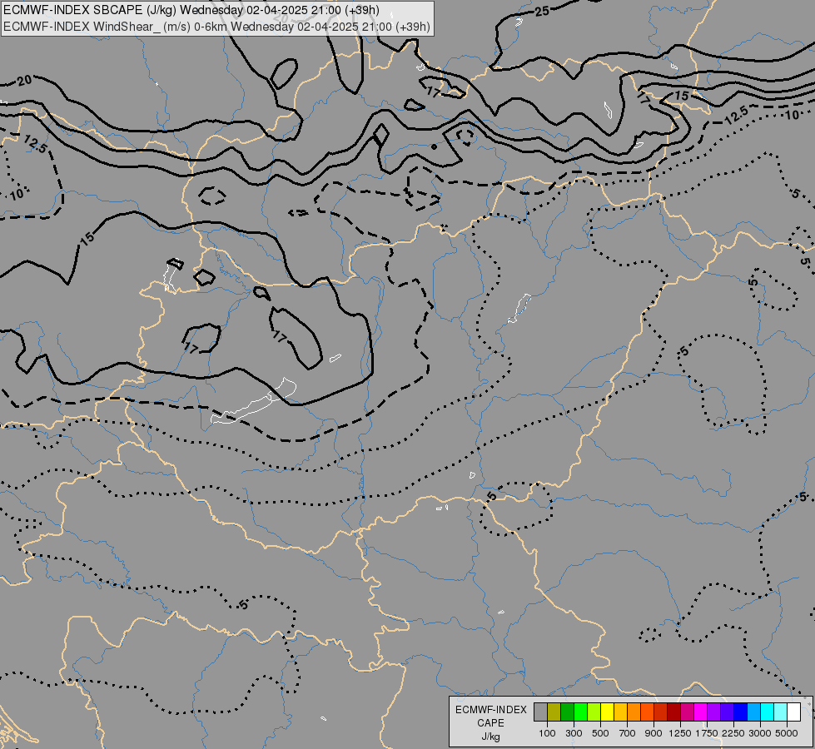Click the legend value 1250
This screenshot has height=749, width=815.
[x=680, y=733]
